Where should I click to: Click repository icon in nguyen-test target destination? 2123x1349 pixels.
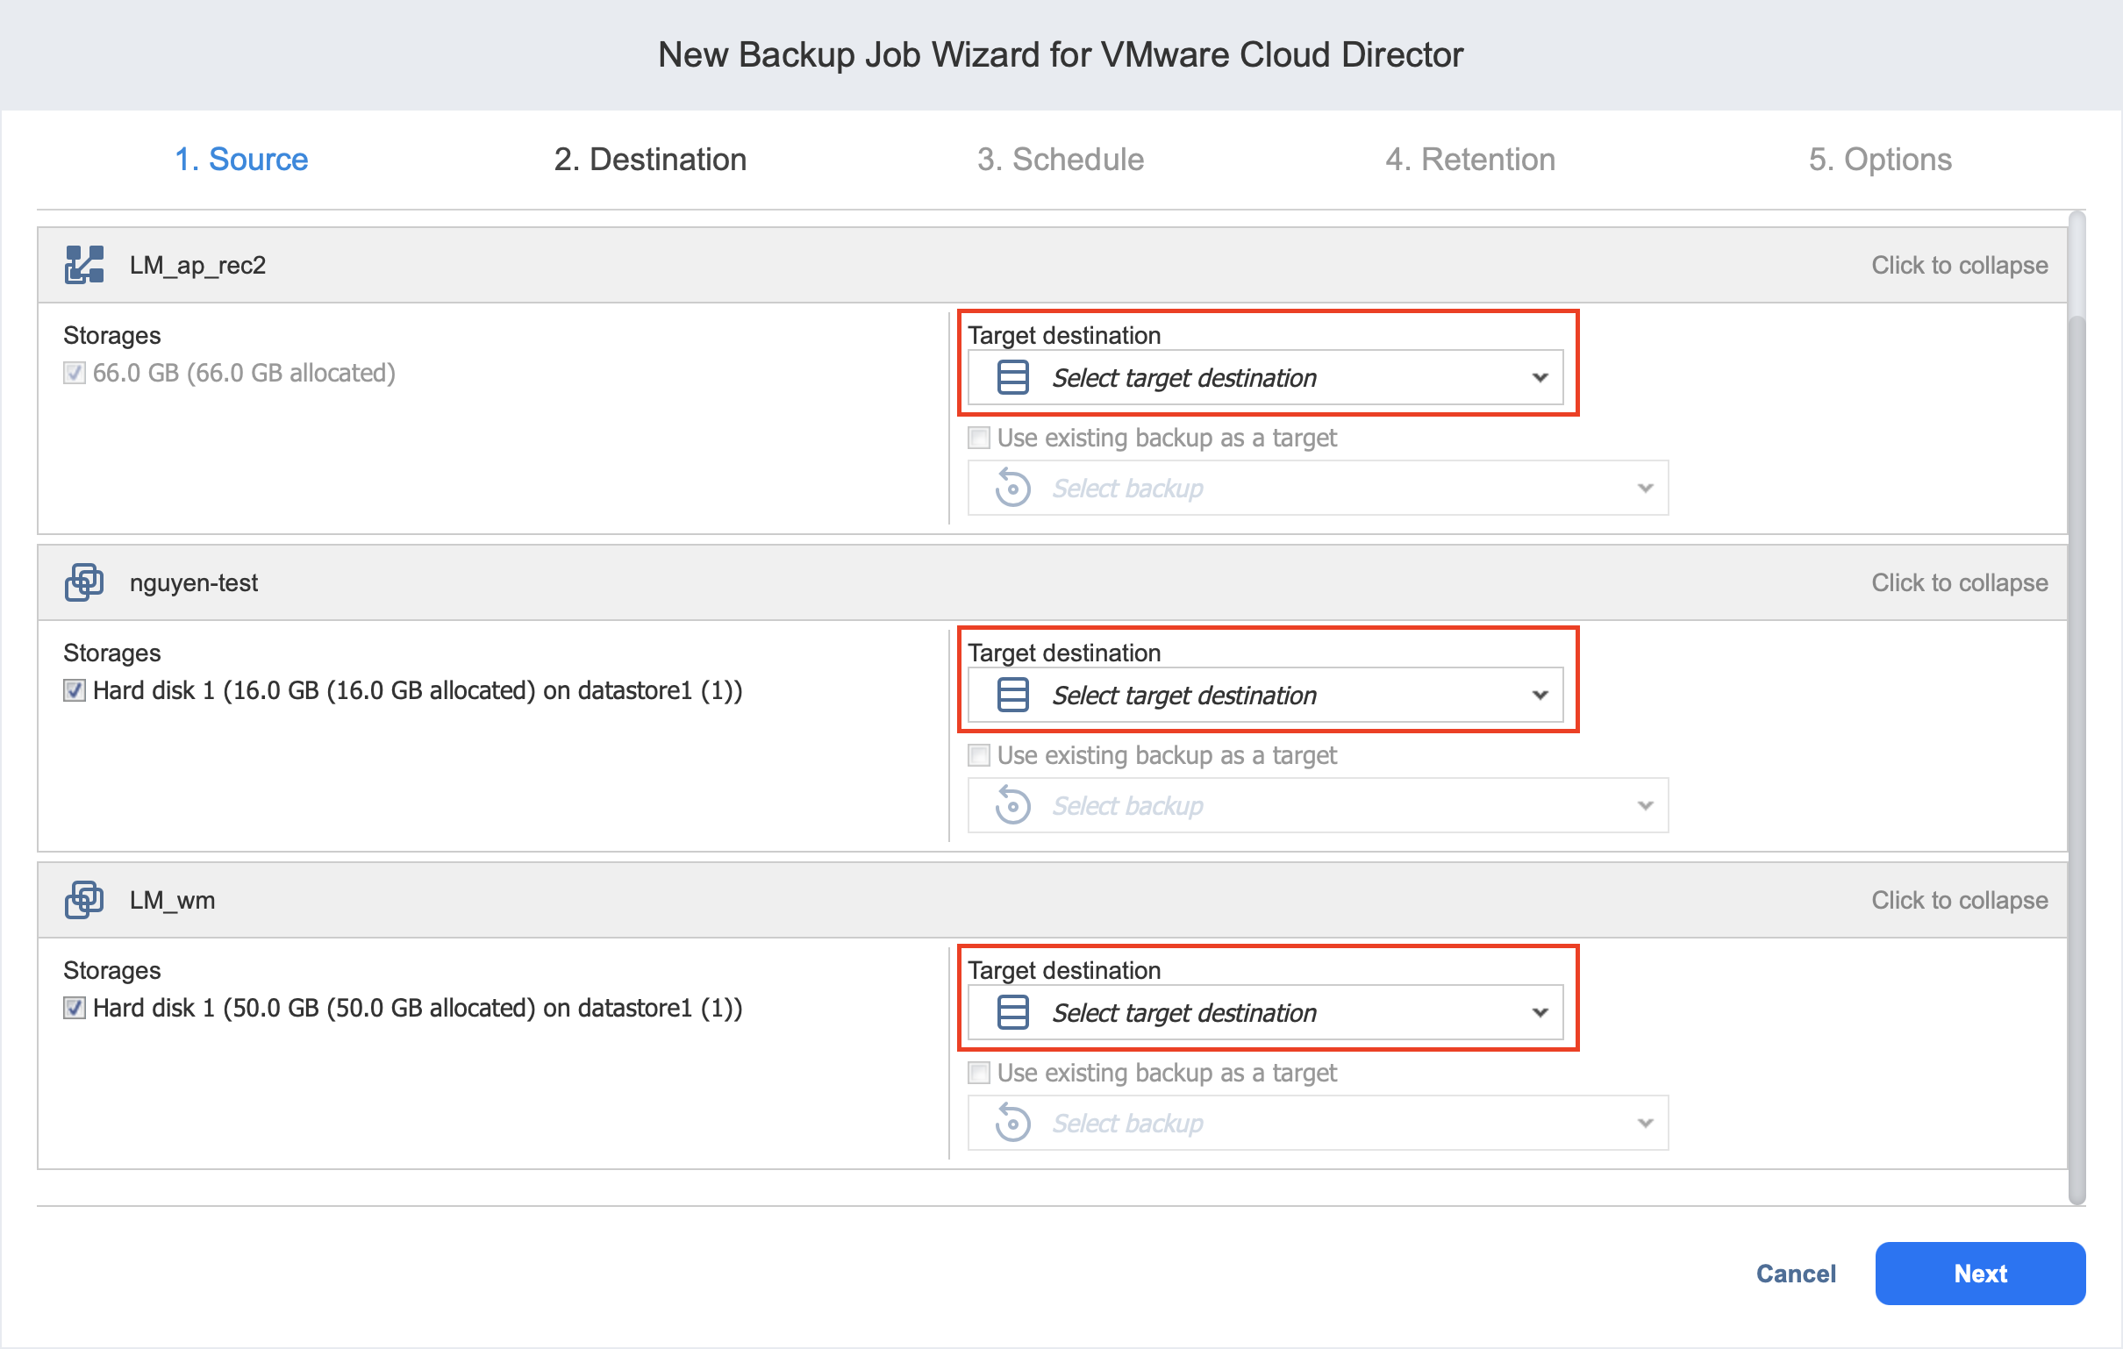(x=1012, y=695)
